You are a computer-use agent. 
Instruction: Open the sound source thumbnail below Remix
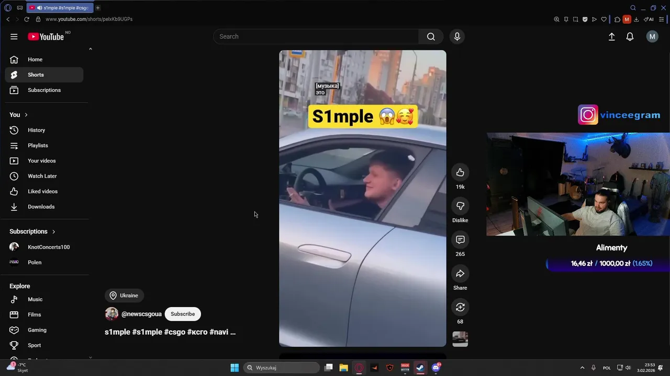tap(460, 339)
